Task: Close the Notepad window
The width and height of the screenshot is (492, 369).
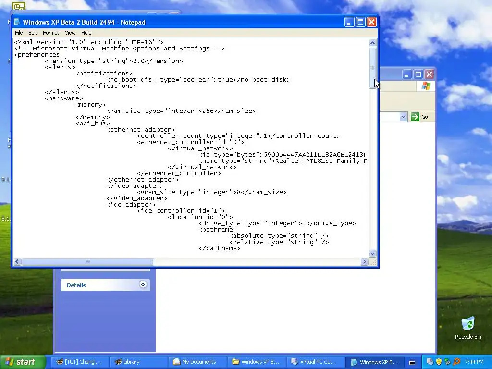Action: click(371, 22)
